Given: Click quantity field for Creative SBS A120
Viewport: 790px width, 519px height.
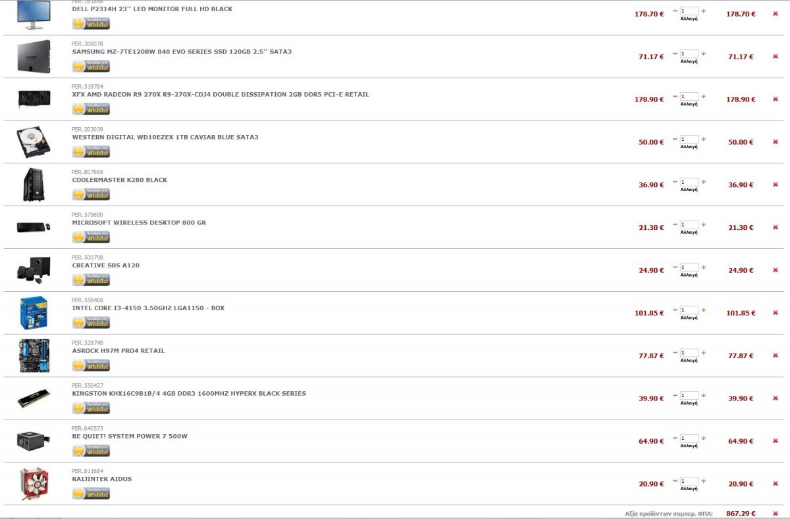Looking at the screenshot, I should point(689,267).
